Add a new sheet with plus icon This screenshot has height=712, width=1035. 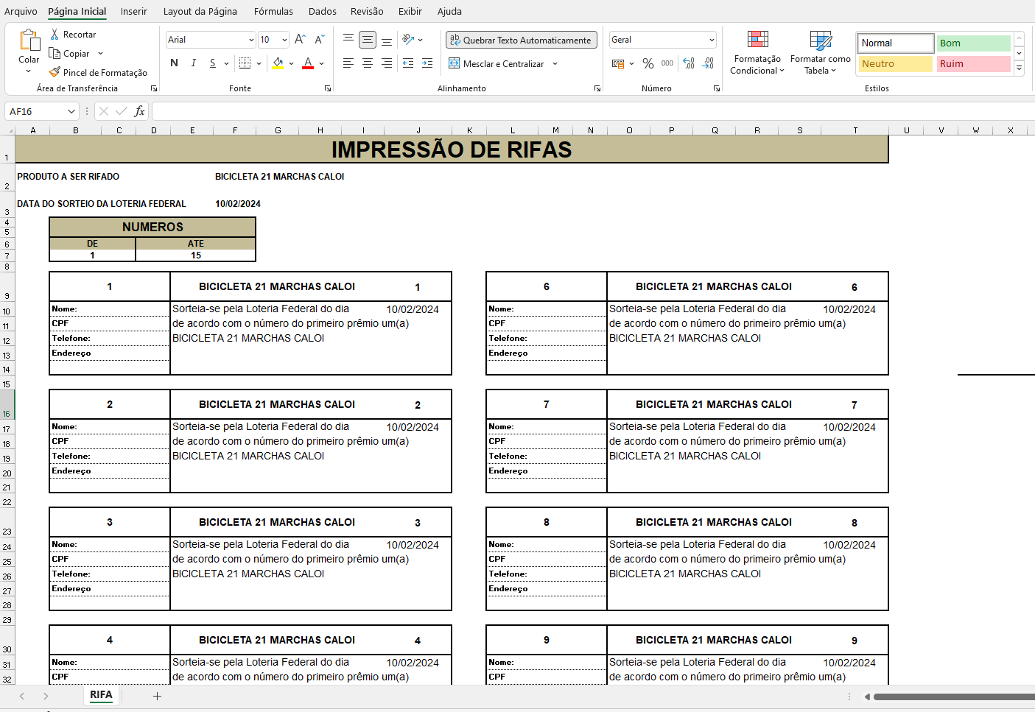click(x=157, y=696)
